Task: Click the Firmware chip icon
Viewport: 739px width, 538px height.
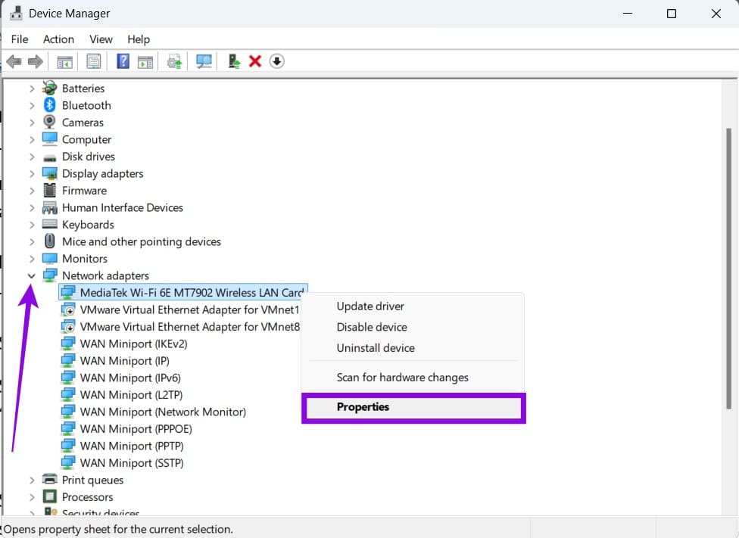Action: tap(49, 191)
